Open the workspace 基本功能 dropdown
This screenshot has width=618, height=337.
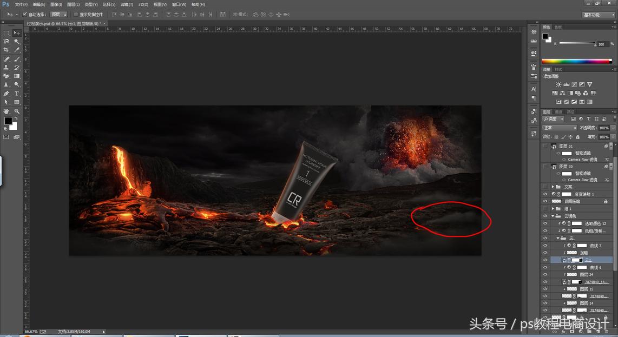[x=599, y=15]
